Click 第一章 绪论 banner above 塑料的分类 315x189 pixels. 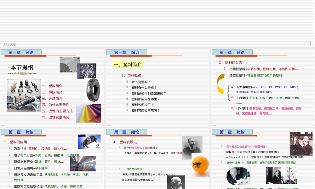[x=232, y=52]
